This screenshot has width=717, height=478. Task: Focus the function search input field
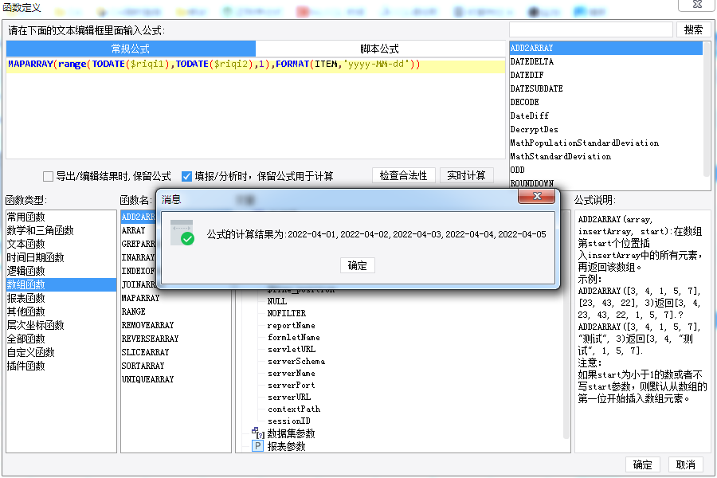coord(591,29)
